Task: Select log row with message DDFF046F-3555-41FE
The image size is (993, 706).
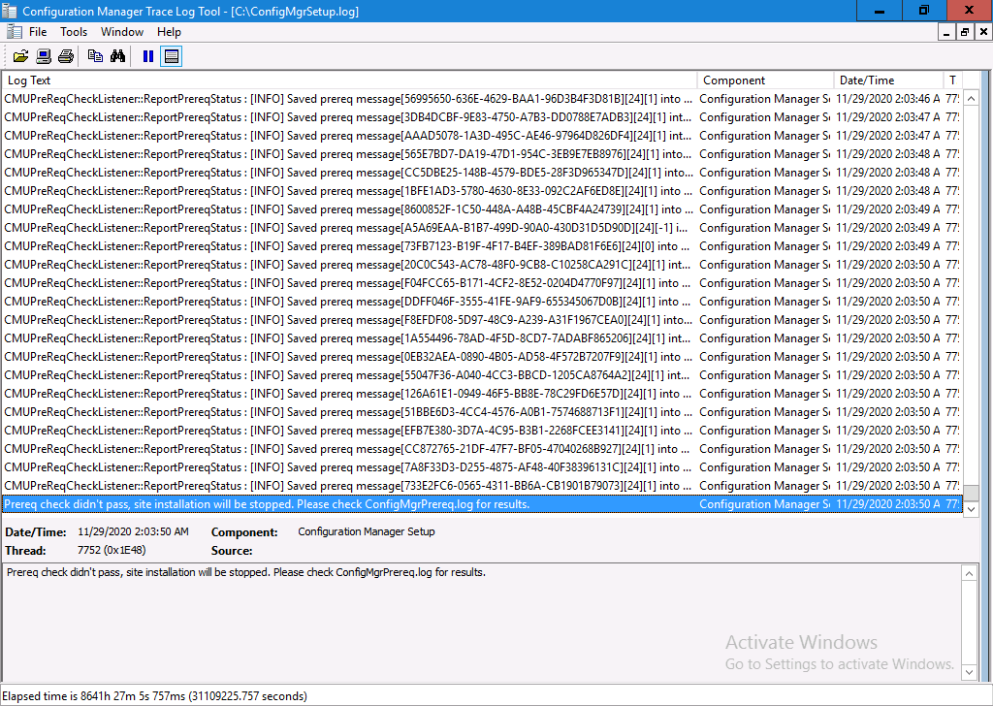Action: 482,301
